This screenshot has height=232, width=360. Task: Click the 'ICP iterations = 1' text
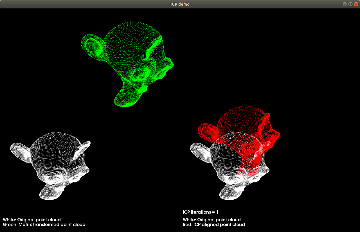tap(201, 212)
